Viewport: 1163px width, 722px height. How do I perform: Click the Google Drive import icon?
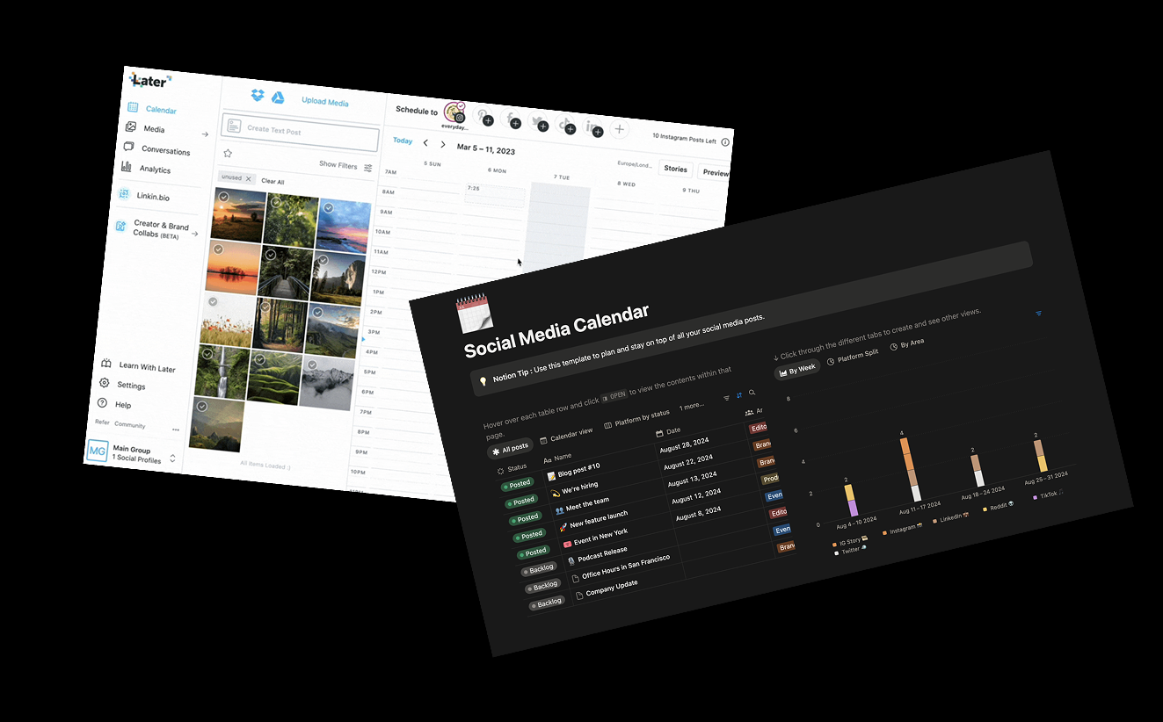(x=276, y=97)
